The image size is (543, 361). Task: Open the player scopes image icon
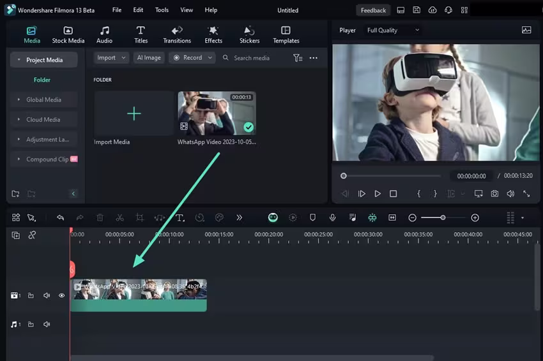tap(526, 30)
